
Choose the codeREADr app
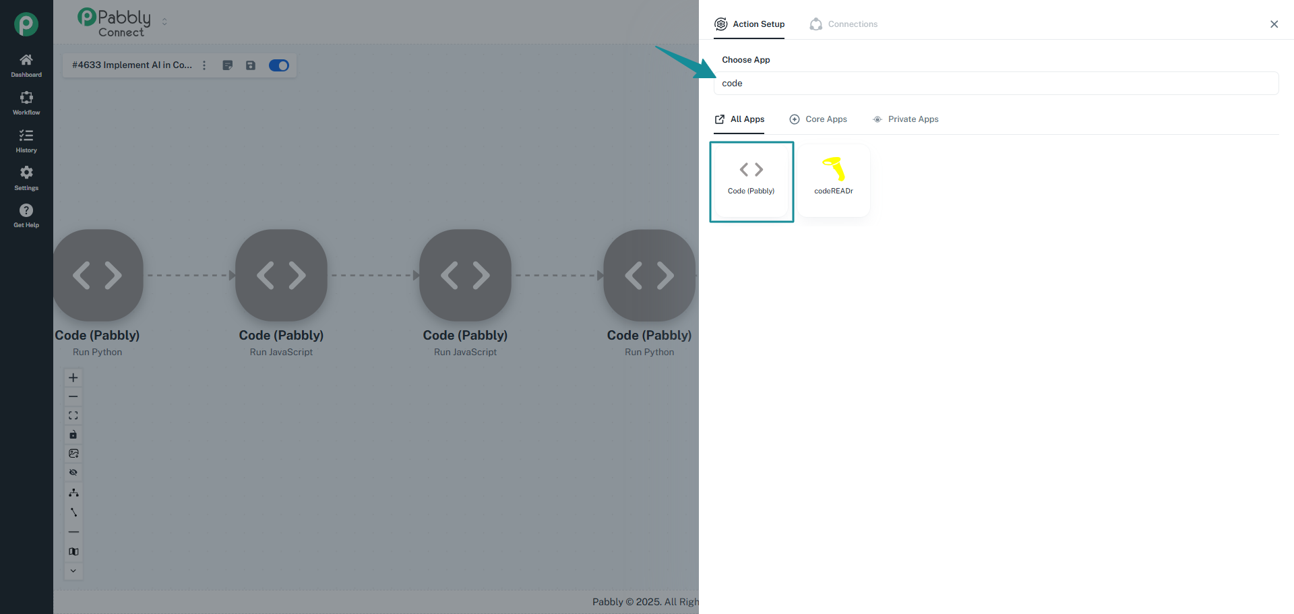point(834,181)
